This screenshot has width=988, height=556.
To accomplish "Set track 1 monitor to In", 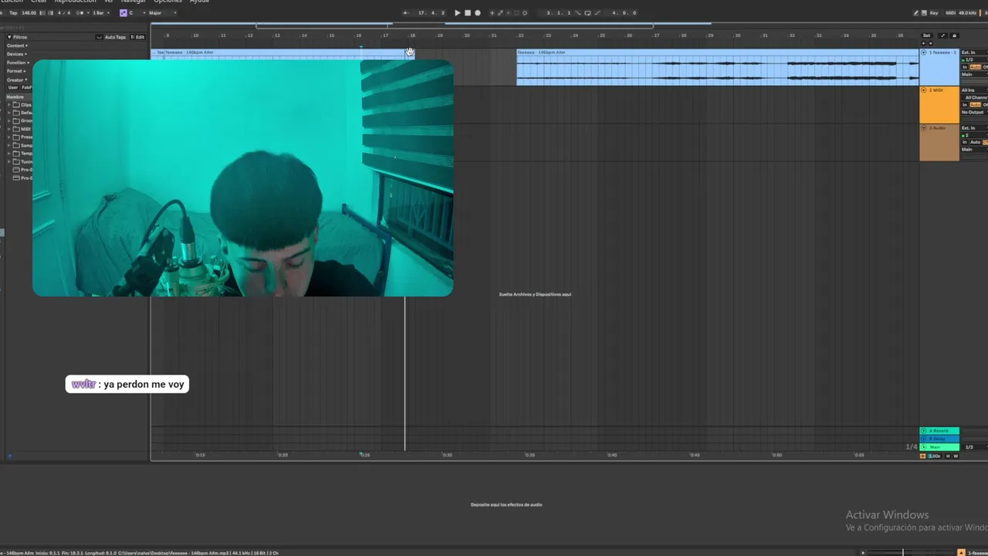I will pos(965,67).
